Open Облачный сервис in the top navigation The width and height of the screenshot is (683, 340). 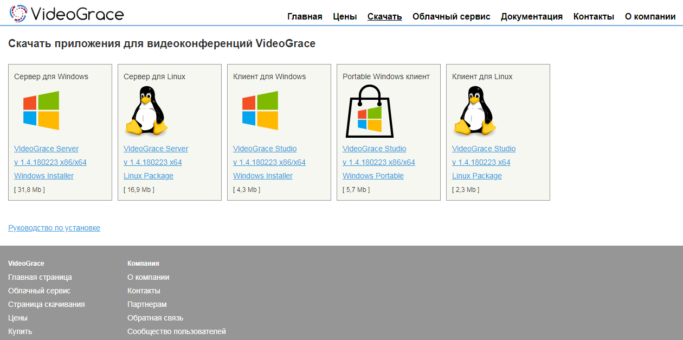pos(451,16)
